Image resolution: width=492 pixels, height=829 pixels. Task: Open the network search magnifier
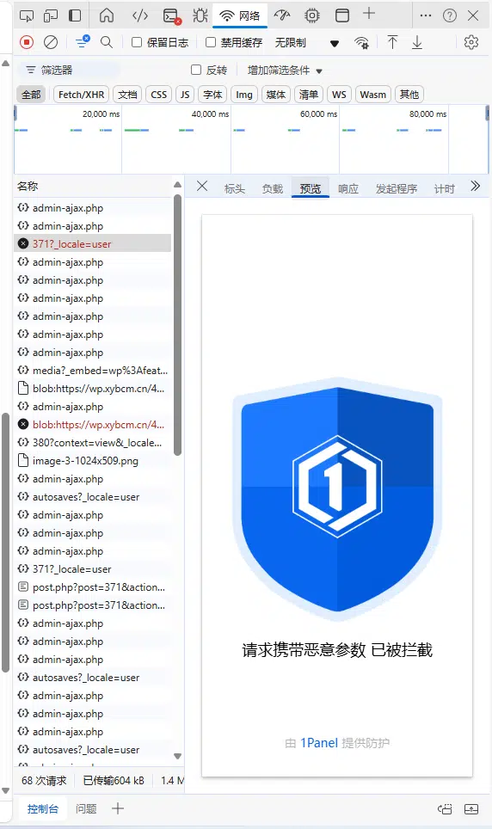click(107, 42)
